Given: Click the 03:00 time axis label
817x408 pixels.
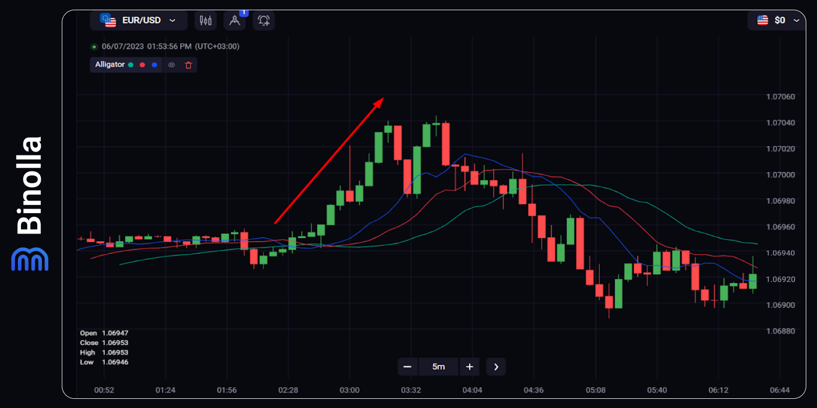Looking at the screenshot, I should 350,390.
